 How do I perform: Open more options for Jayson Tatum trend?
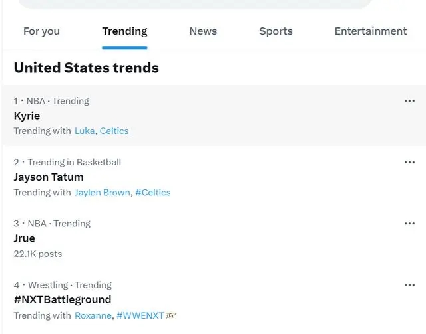point(409,162)
